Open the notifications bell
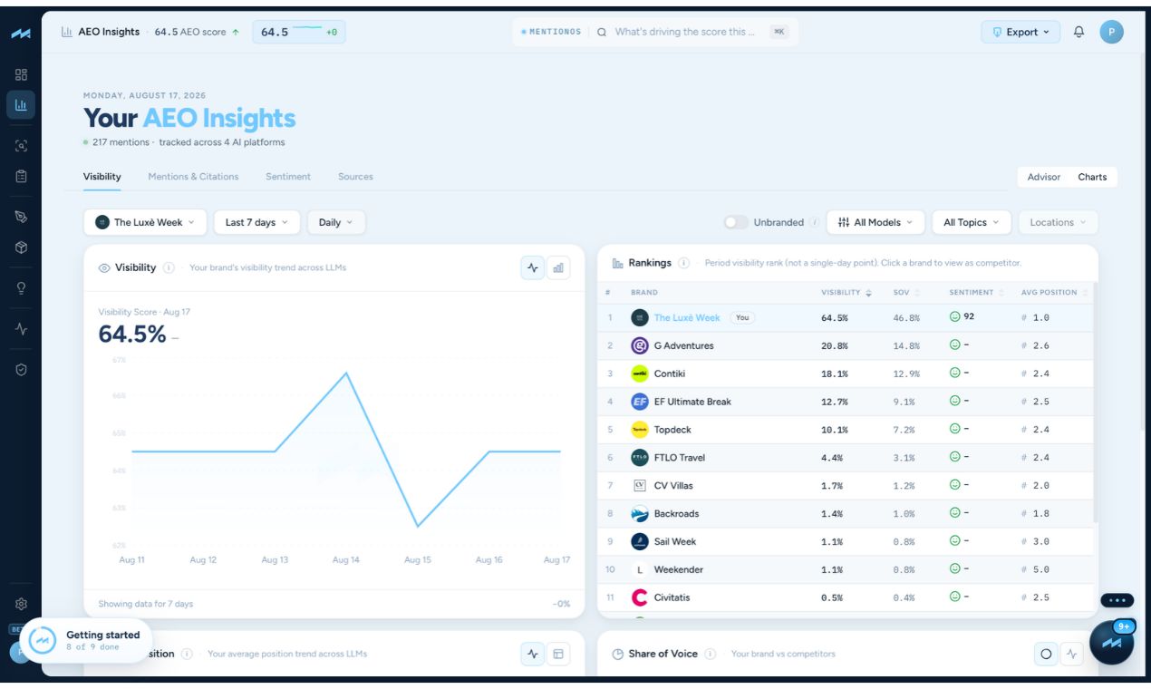The height and width of the screenshot is (689, 1151). coord(1078,32)
